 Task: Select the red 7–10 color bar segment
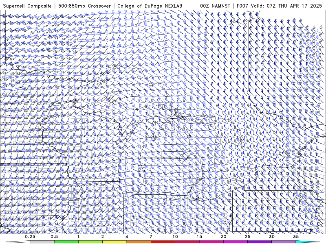[163, 242]
